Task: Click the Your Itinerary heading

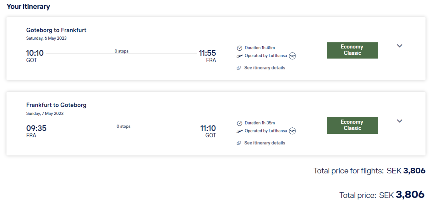Action: click(x=28, y=6)
